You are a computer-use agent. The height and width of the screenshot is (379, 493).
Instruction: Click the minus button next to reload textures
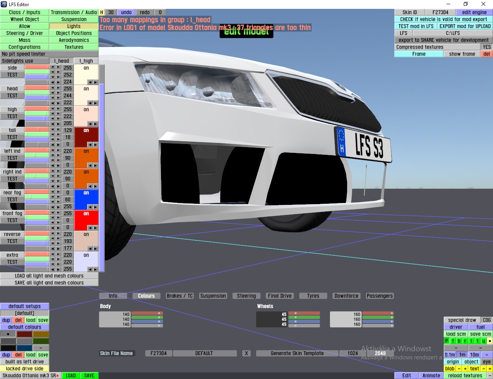click(x=490, y=376)
